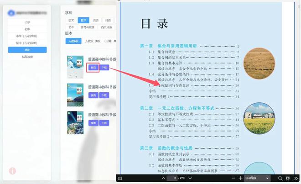Click TOC entry 2.3 二次函数与一元二次方程、不等式
This screenshot has height=184, width=301.
point(180,125)
